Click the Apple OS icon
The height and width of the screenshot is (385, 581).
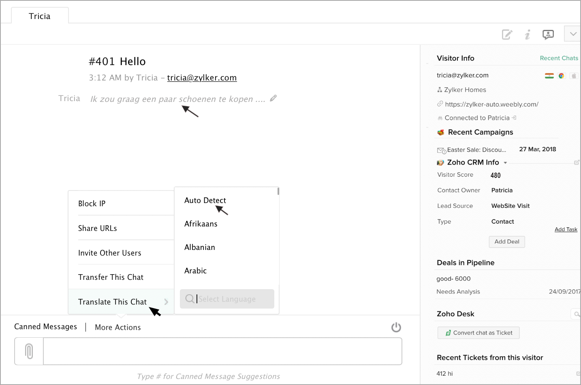tap(574, 76)
